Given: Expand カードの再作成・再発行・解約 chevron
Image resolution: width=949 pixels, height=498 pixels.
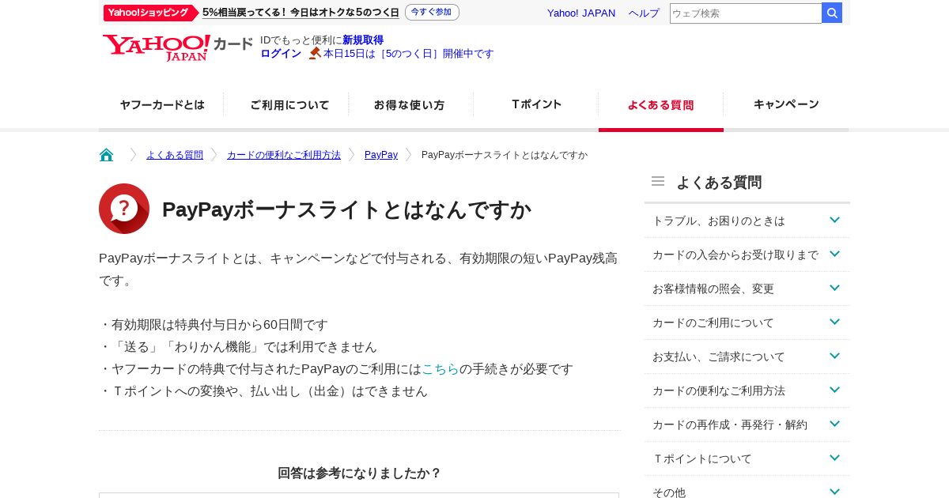Looking at the screenshot, I should coord(834,424).
